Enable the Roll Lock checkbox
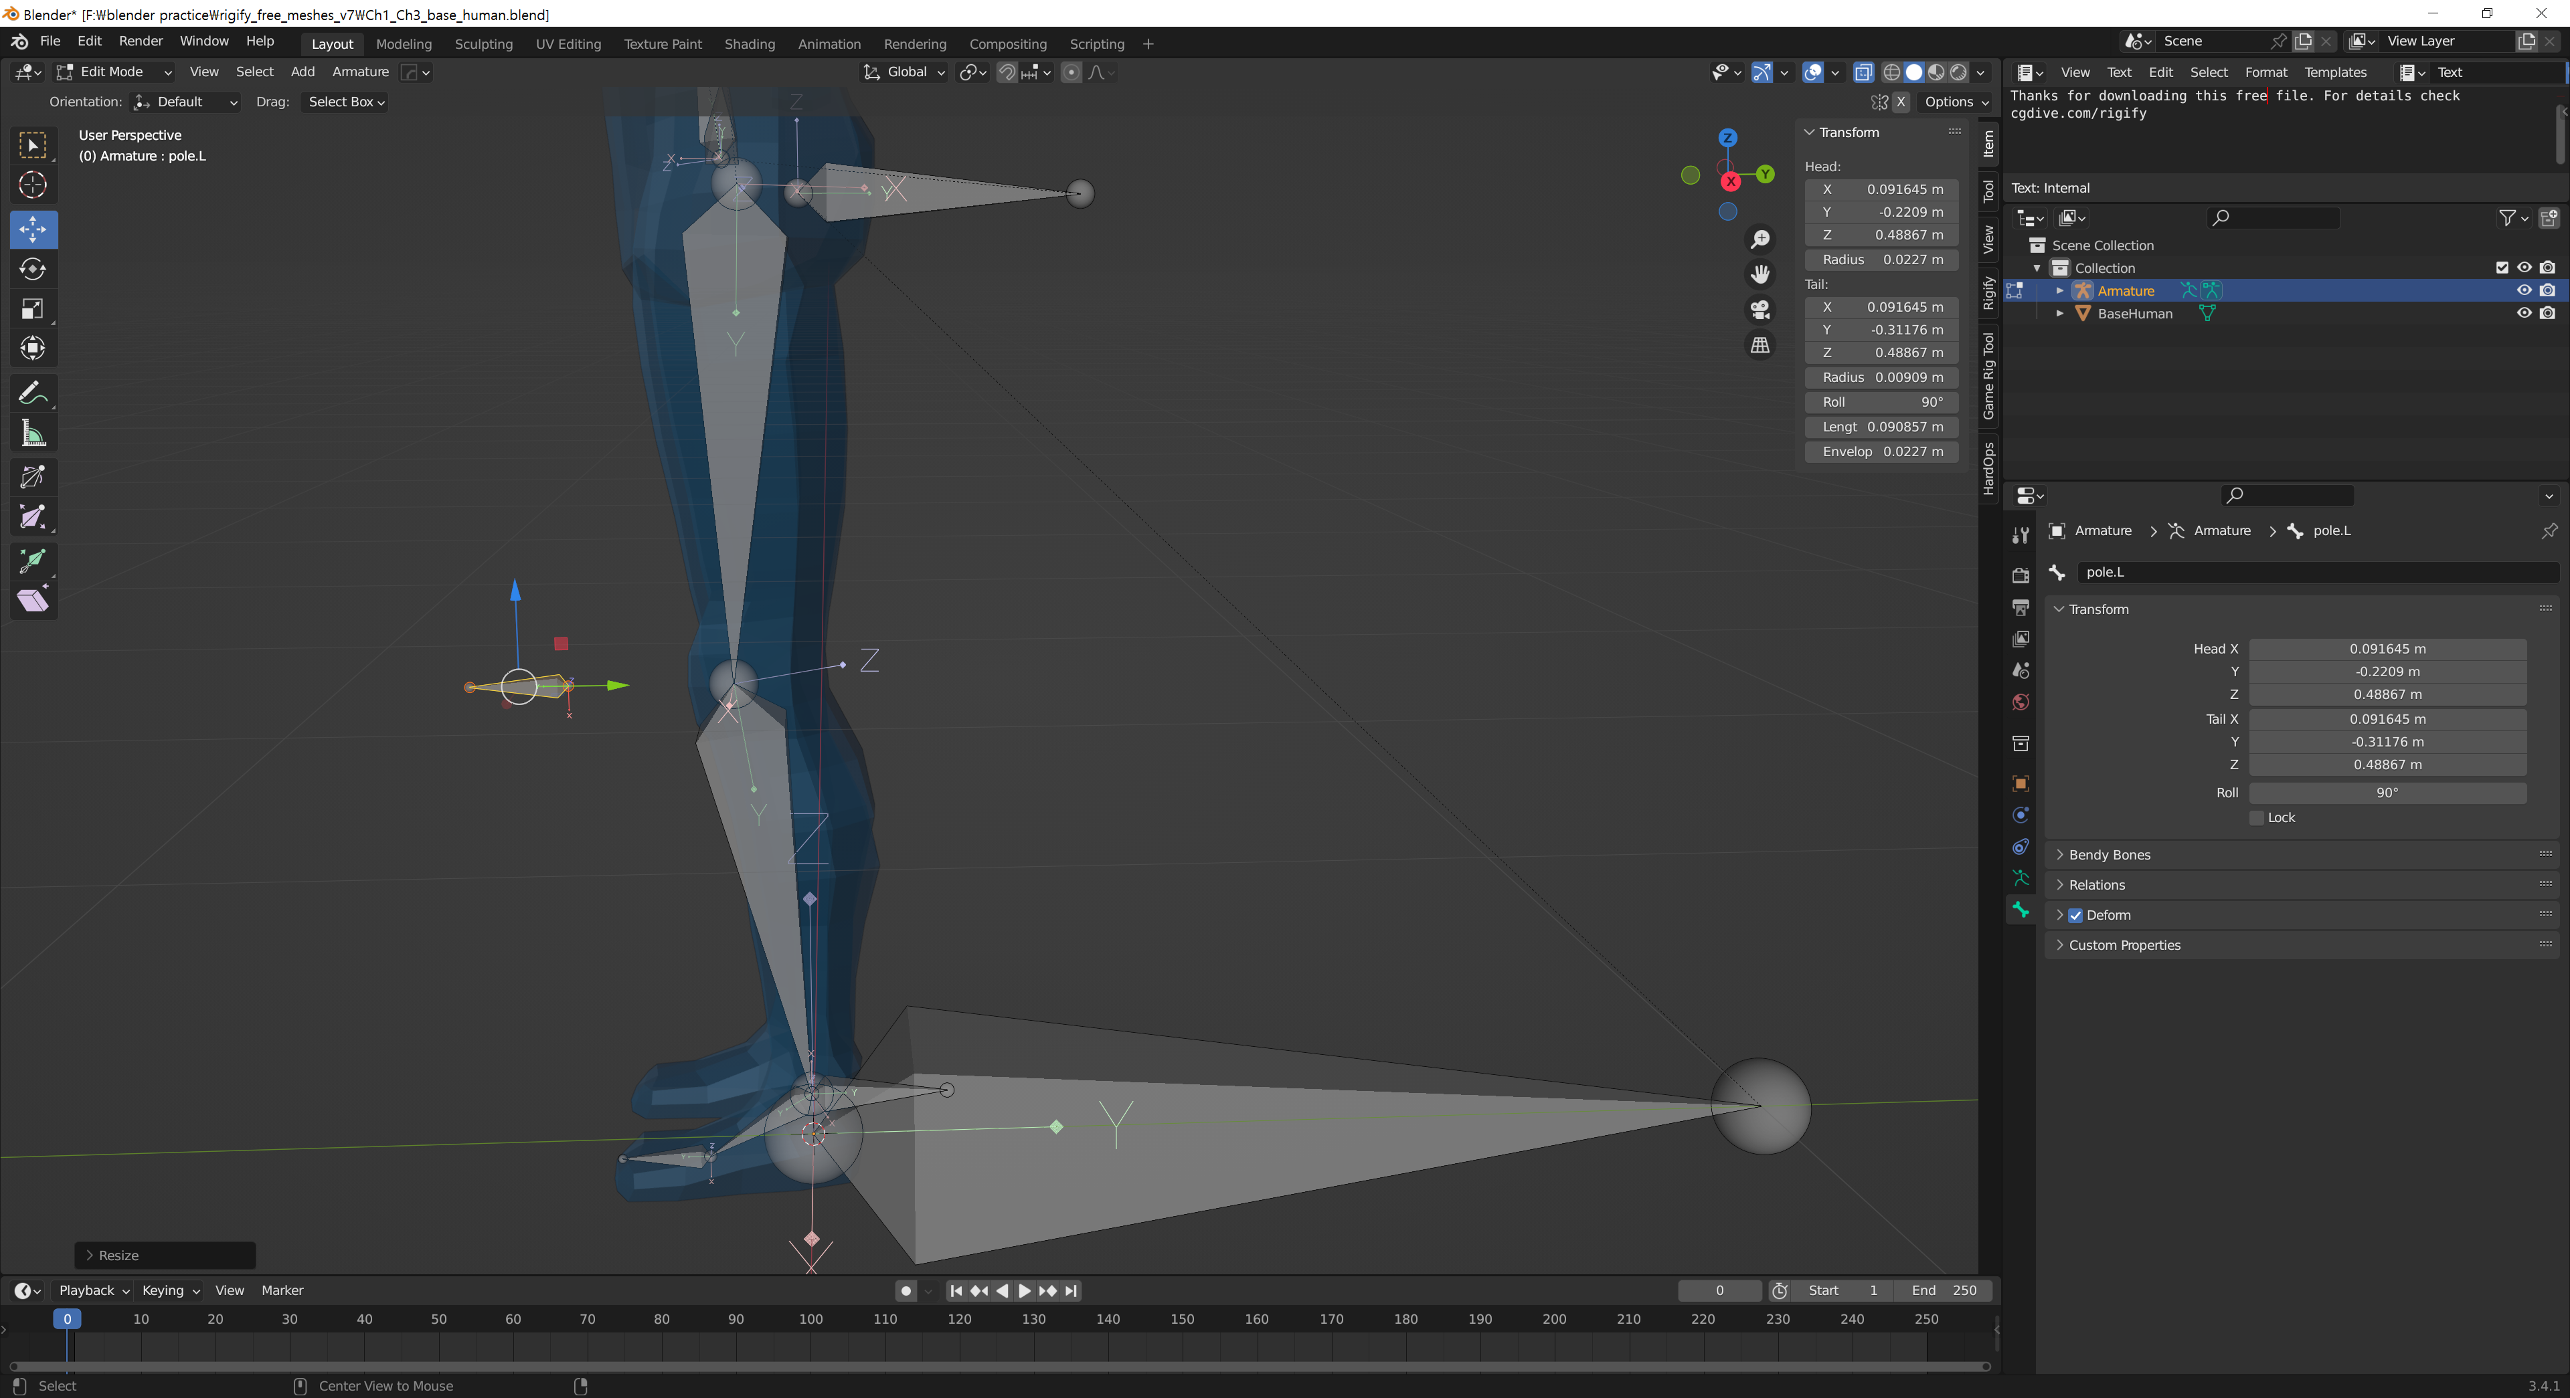Screen dimensions: 2570x1398 [2257, 817]
